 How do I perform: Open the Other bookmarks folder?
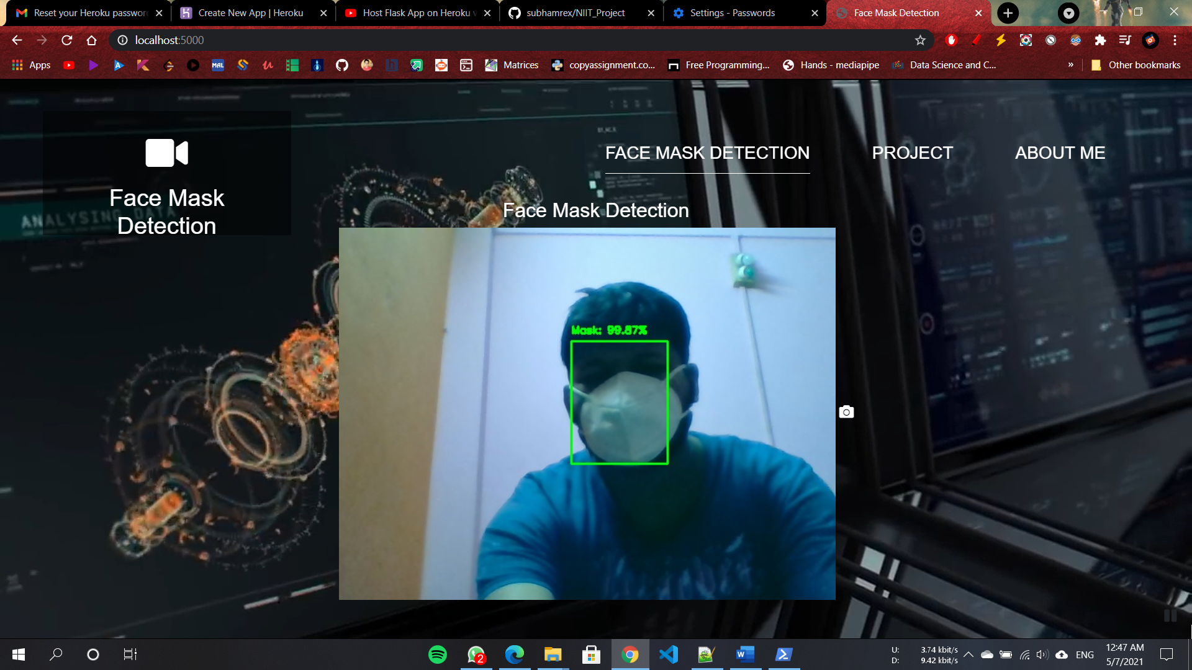[1136, 65]
